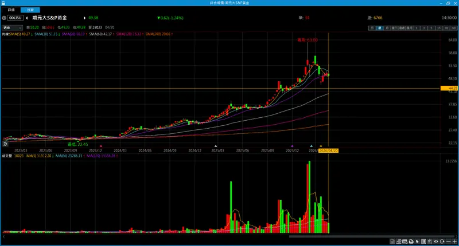Select the drawing eraser tool icon
The width and height of the screenshot is (459, 246).
(x=399, y=241)
